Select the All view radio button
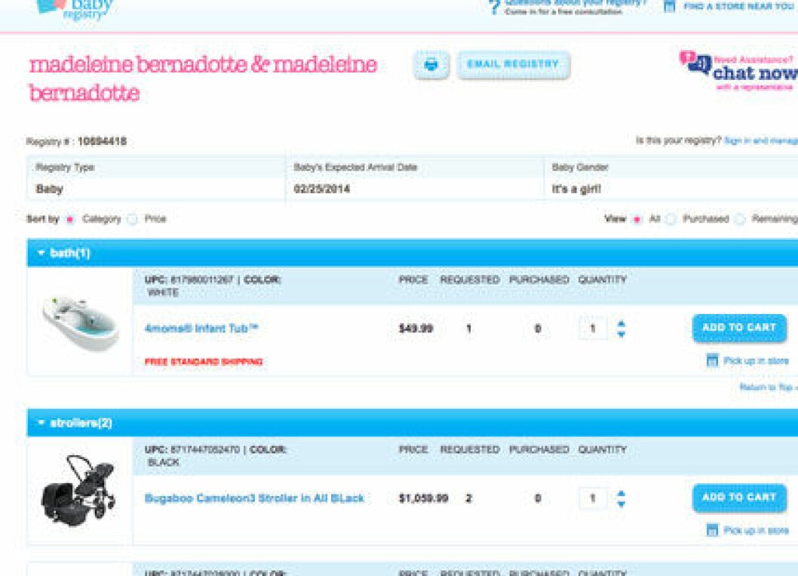 637,220
